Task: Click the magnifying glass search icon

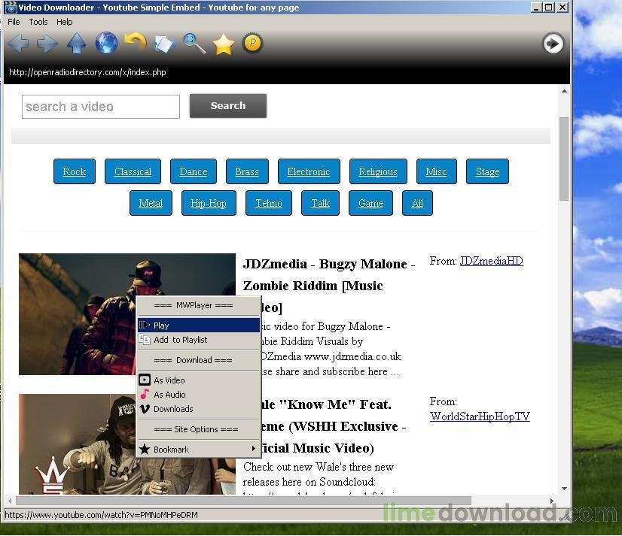Action: [194, 44]
